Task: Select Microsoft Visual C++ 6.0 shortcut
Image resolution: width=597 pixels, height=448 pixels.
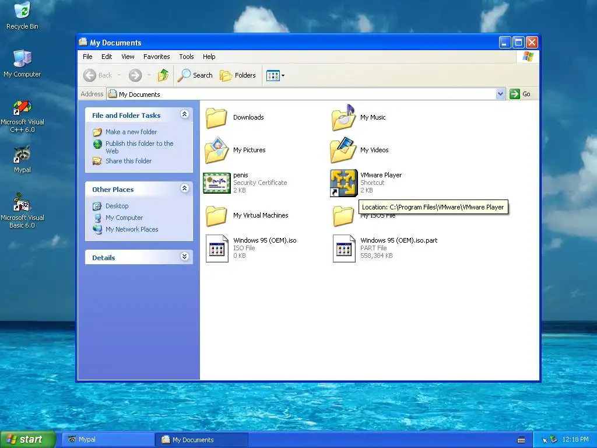Action: coord(22,116)
